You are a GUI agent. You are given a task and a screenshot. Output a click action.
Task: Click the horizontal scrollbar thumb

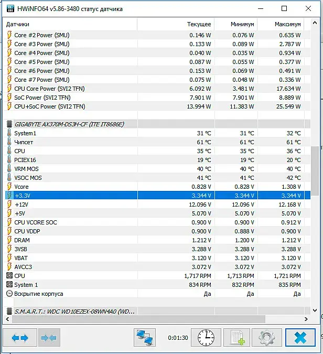pos(138,319)
